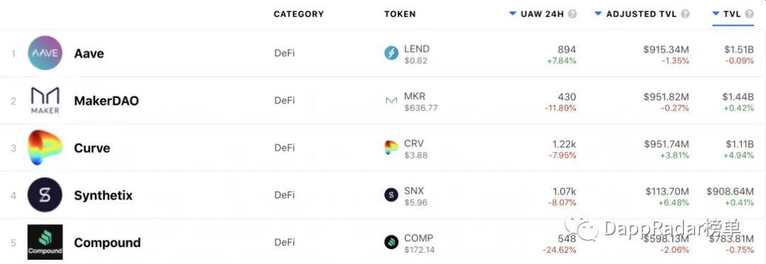Viewport: 766px width, 264px height.
Task: Sort by UAW 24H arrow
Action: pos(513,13)
